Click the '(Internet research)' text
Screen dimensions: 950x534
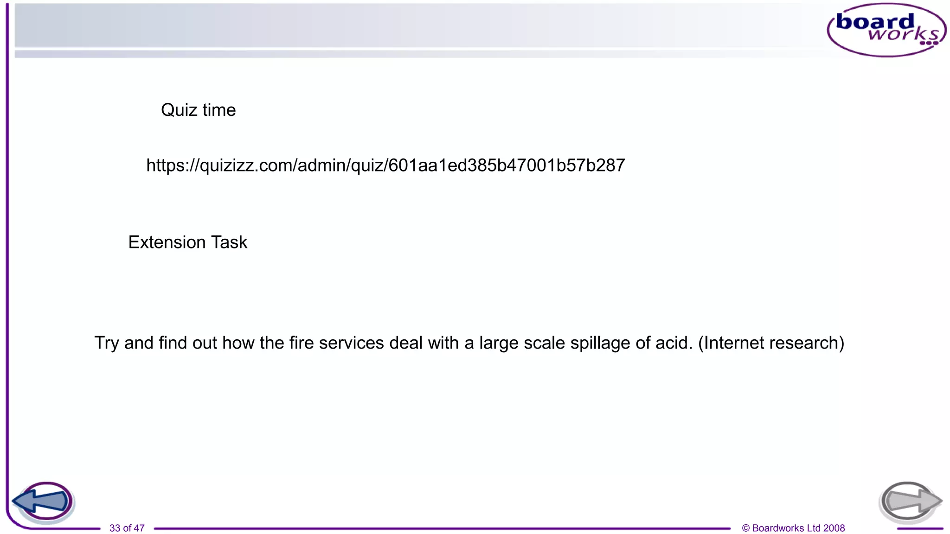(771, 343)
